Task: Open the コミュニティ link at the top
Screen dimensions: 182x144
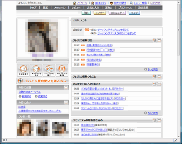Action: 101,3
